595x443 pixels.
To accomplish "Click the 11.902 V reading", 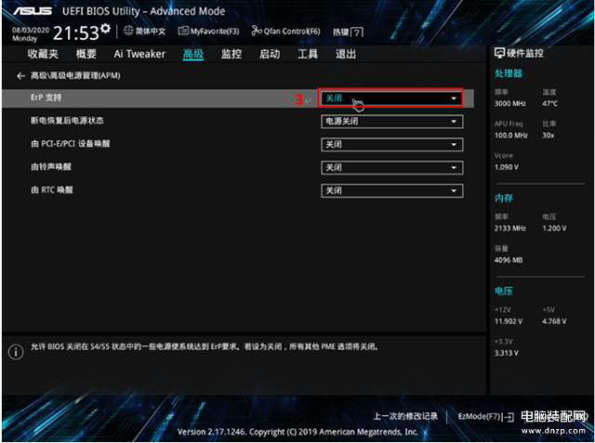I will (509, 321).
